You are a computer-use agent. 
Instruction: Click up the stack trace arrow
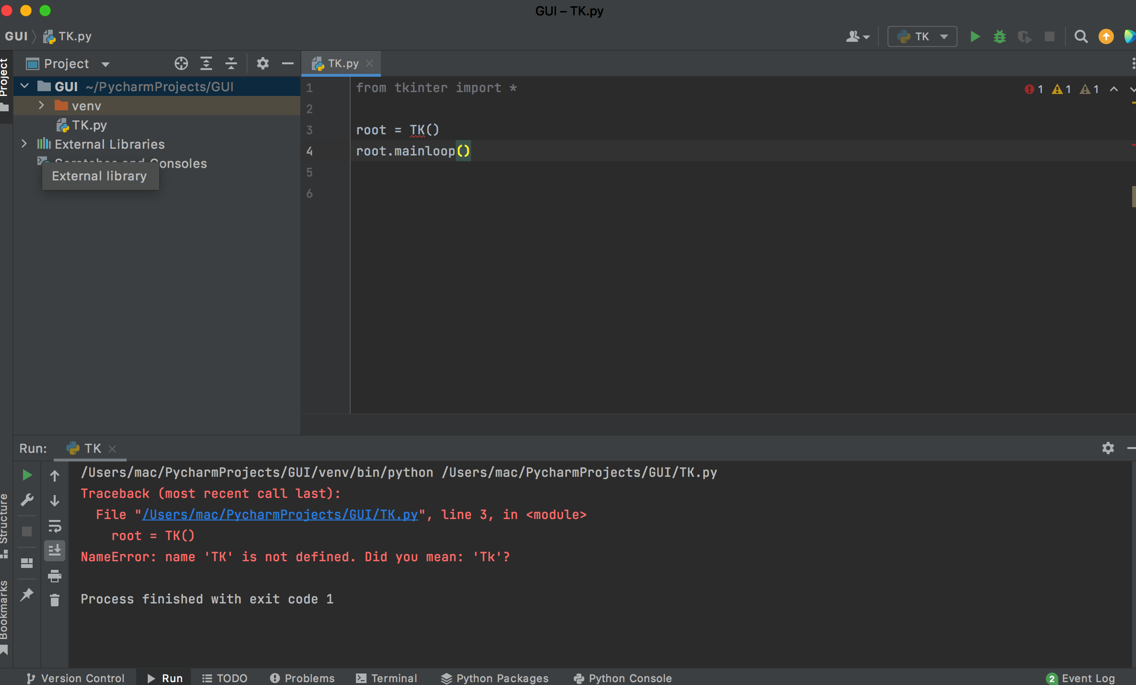pyautogui.click(x=55, y=476)
